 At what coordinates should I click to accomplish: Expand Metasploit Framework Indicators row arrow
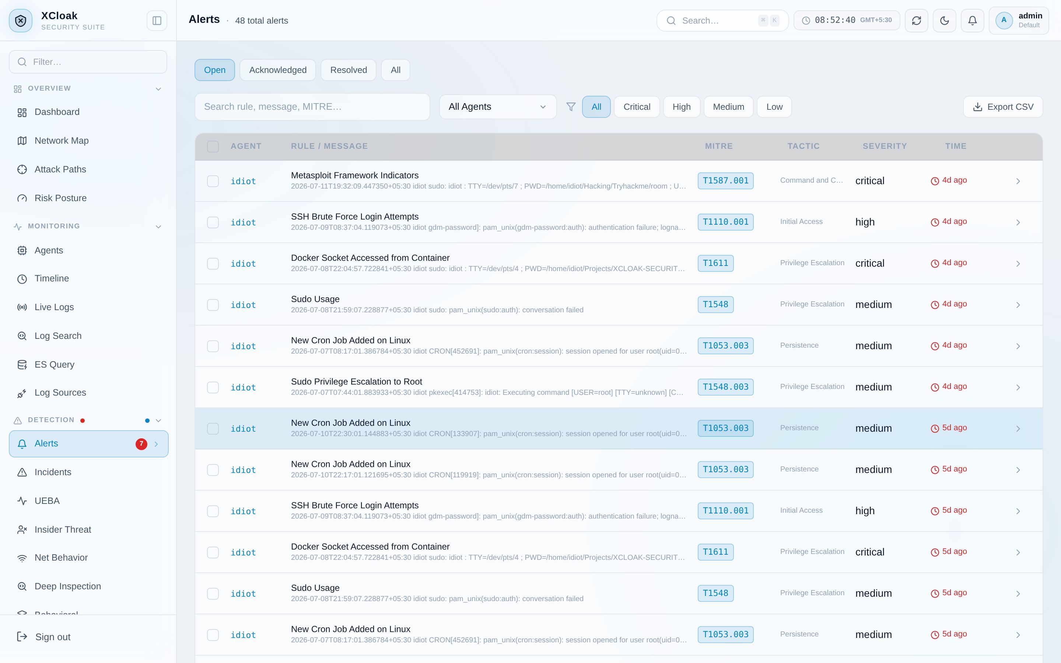[1018, 181]
